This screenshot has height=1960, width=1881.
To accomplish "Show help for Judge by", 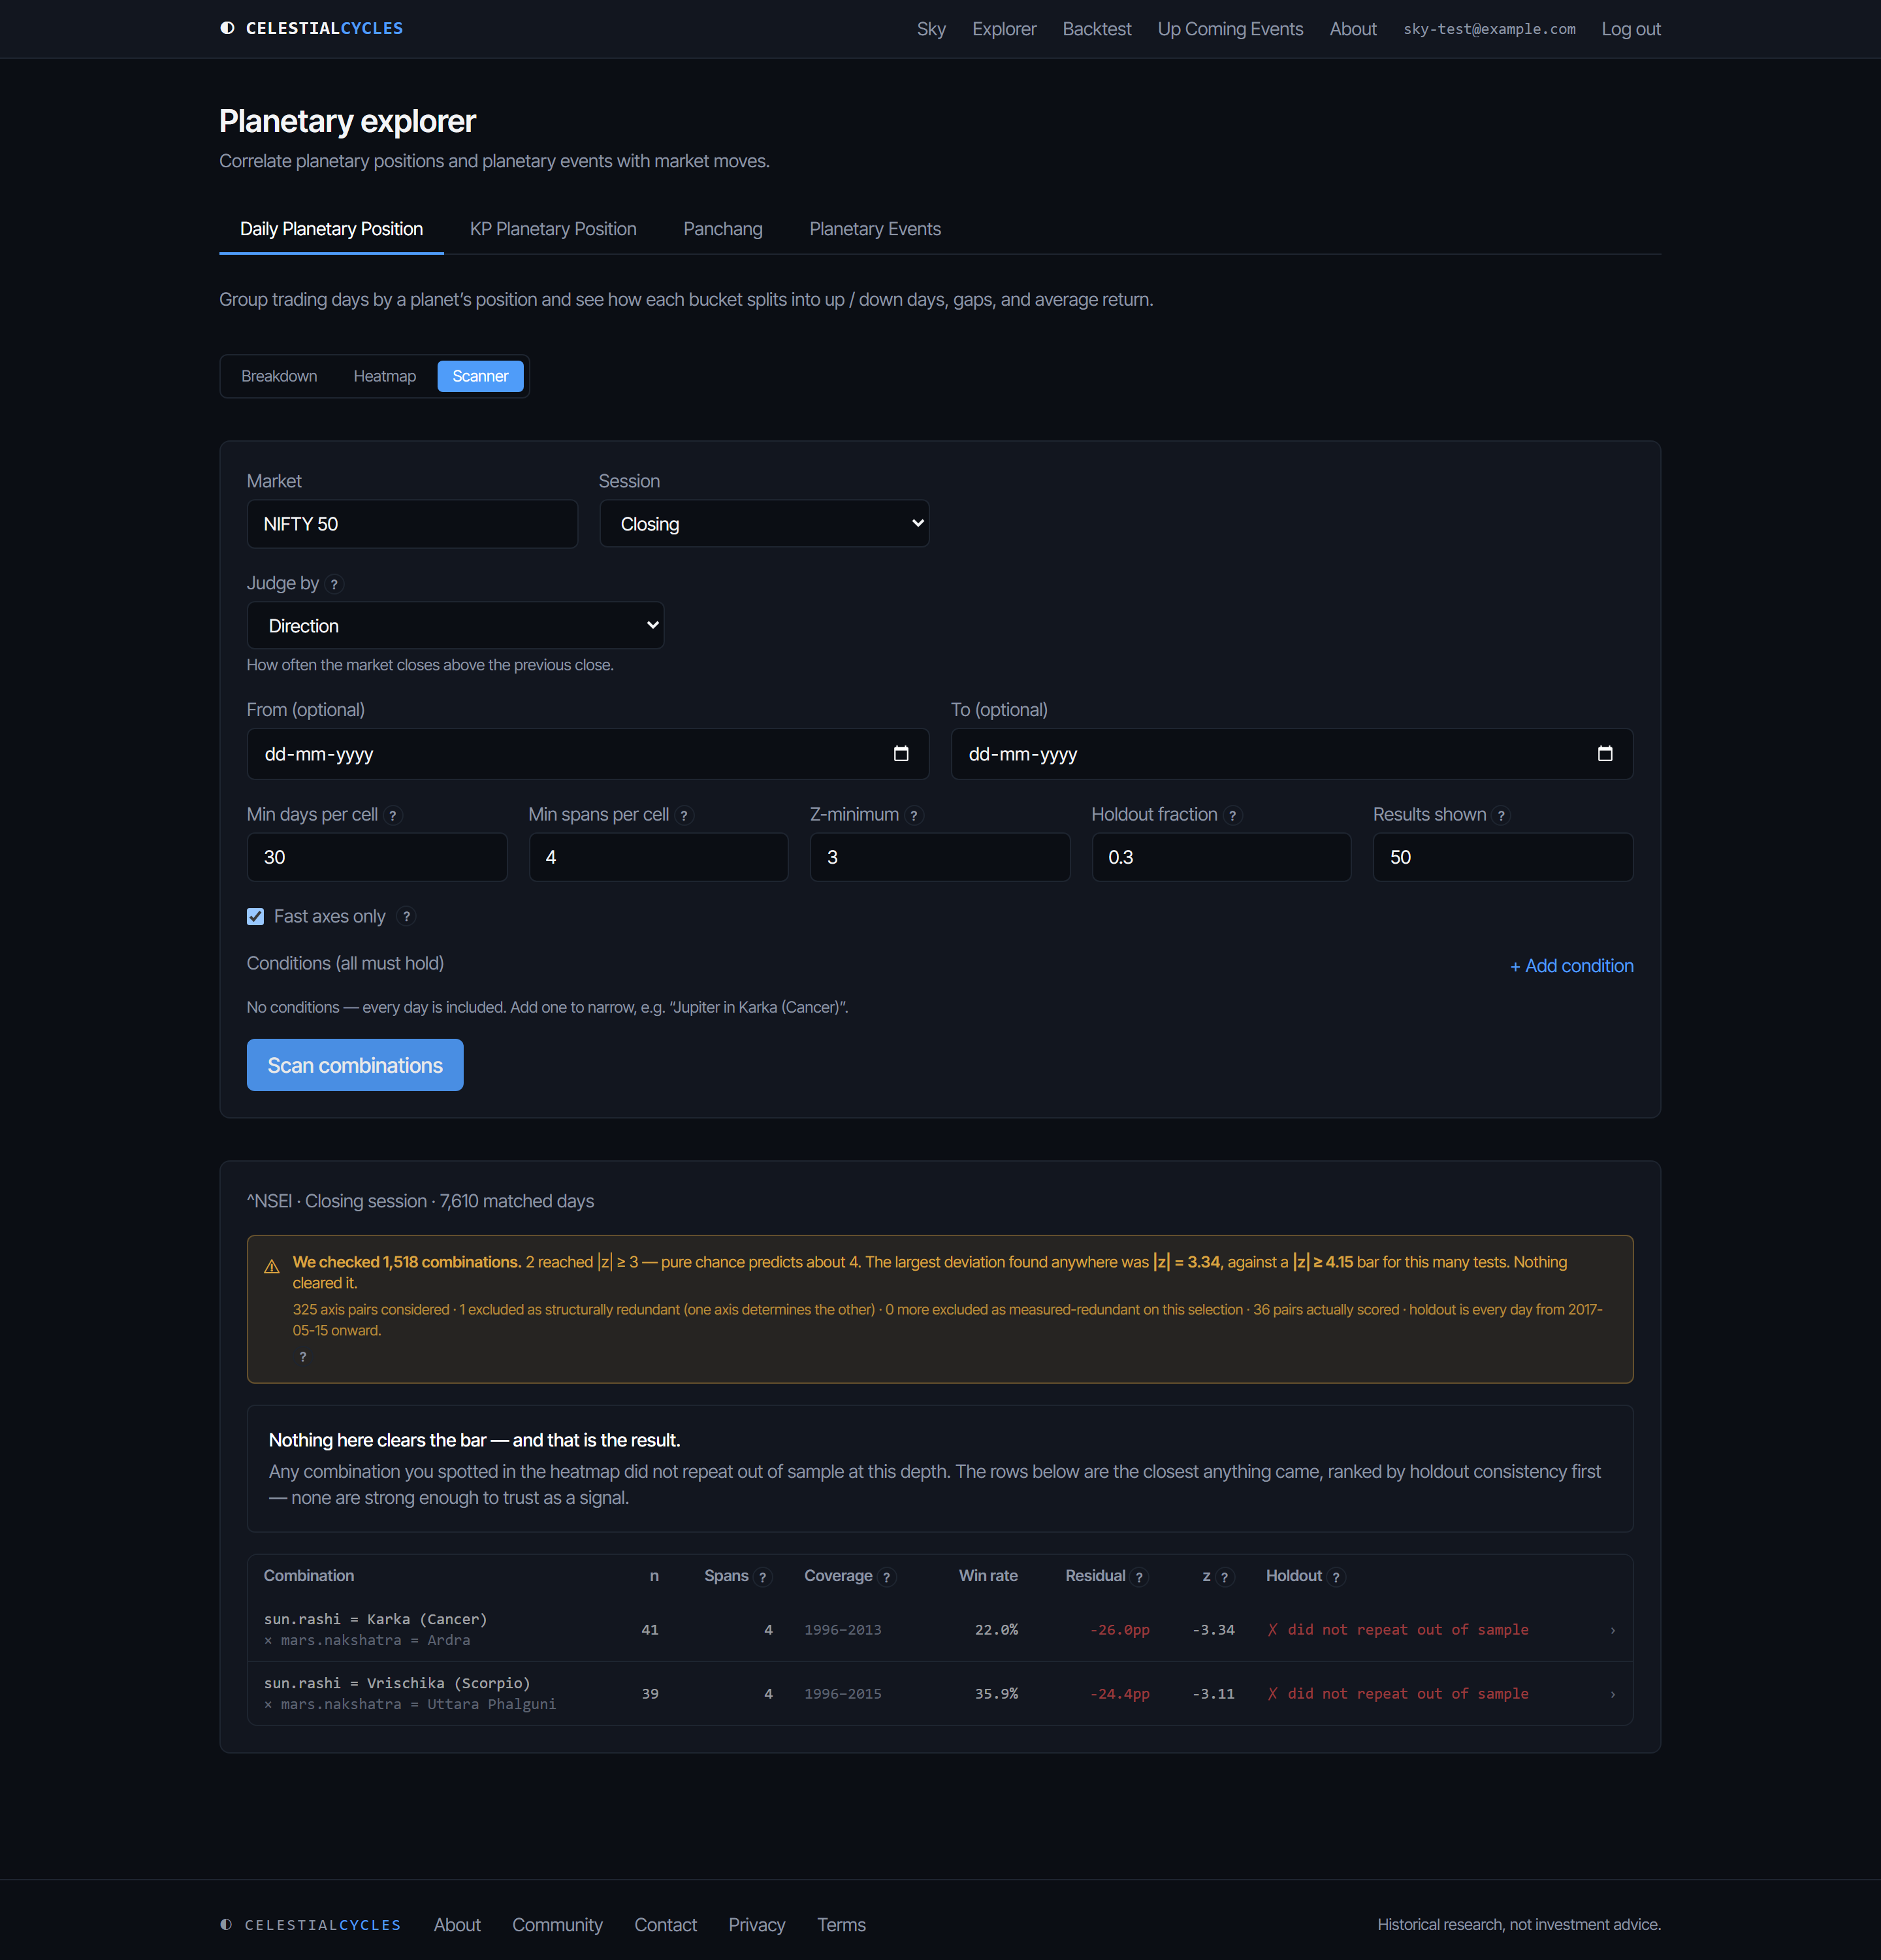I will click(x=335, y=584).
